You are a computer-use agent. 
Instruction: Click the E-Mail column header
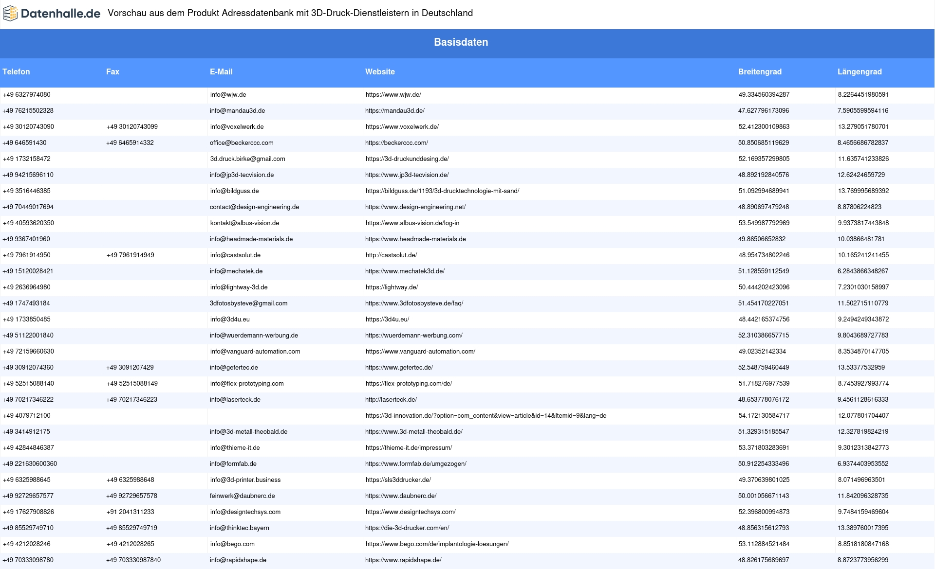click(x=221, y=71)
